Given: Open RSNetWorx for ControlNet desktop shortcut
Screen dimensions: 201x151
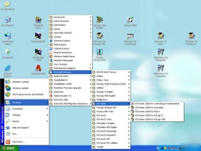Looking at the screenshot, I should pyautogui.click(x=161, y=71).
